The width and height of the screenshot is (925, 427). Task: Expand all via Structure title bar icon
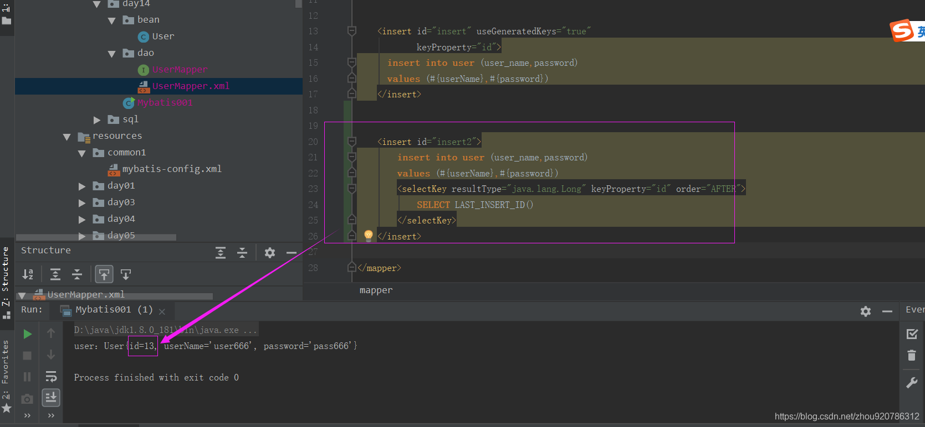click(x=221, y=253)
